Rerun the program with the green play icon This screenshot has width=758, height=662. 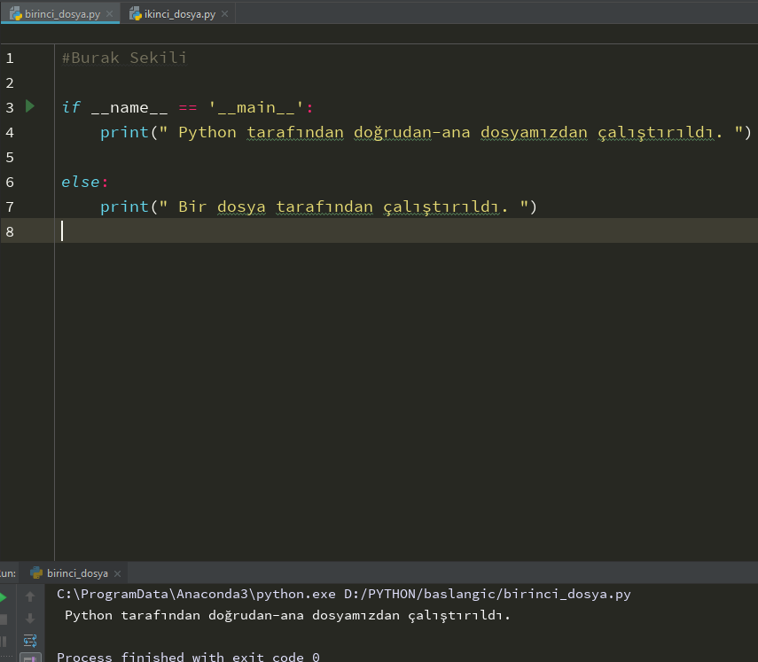point(3,597)
